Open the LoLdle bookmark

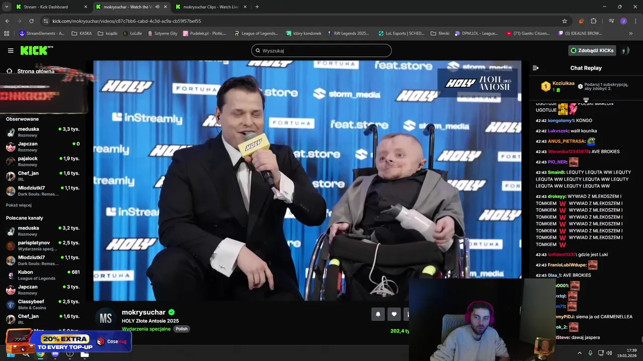pyautogui.click(x=133, y=34)
